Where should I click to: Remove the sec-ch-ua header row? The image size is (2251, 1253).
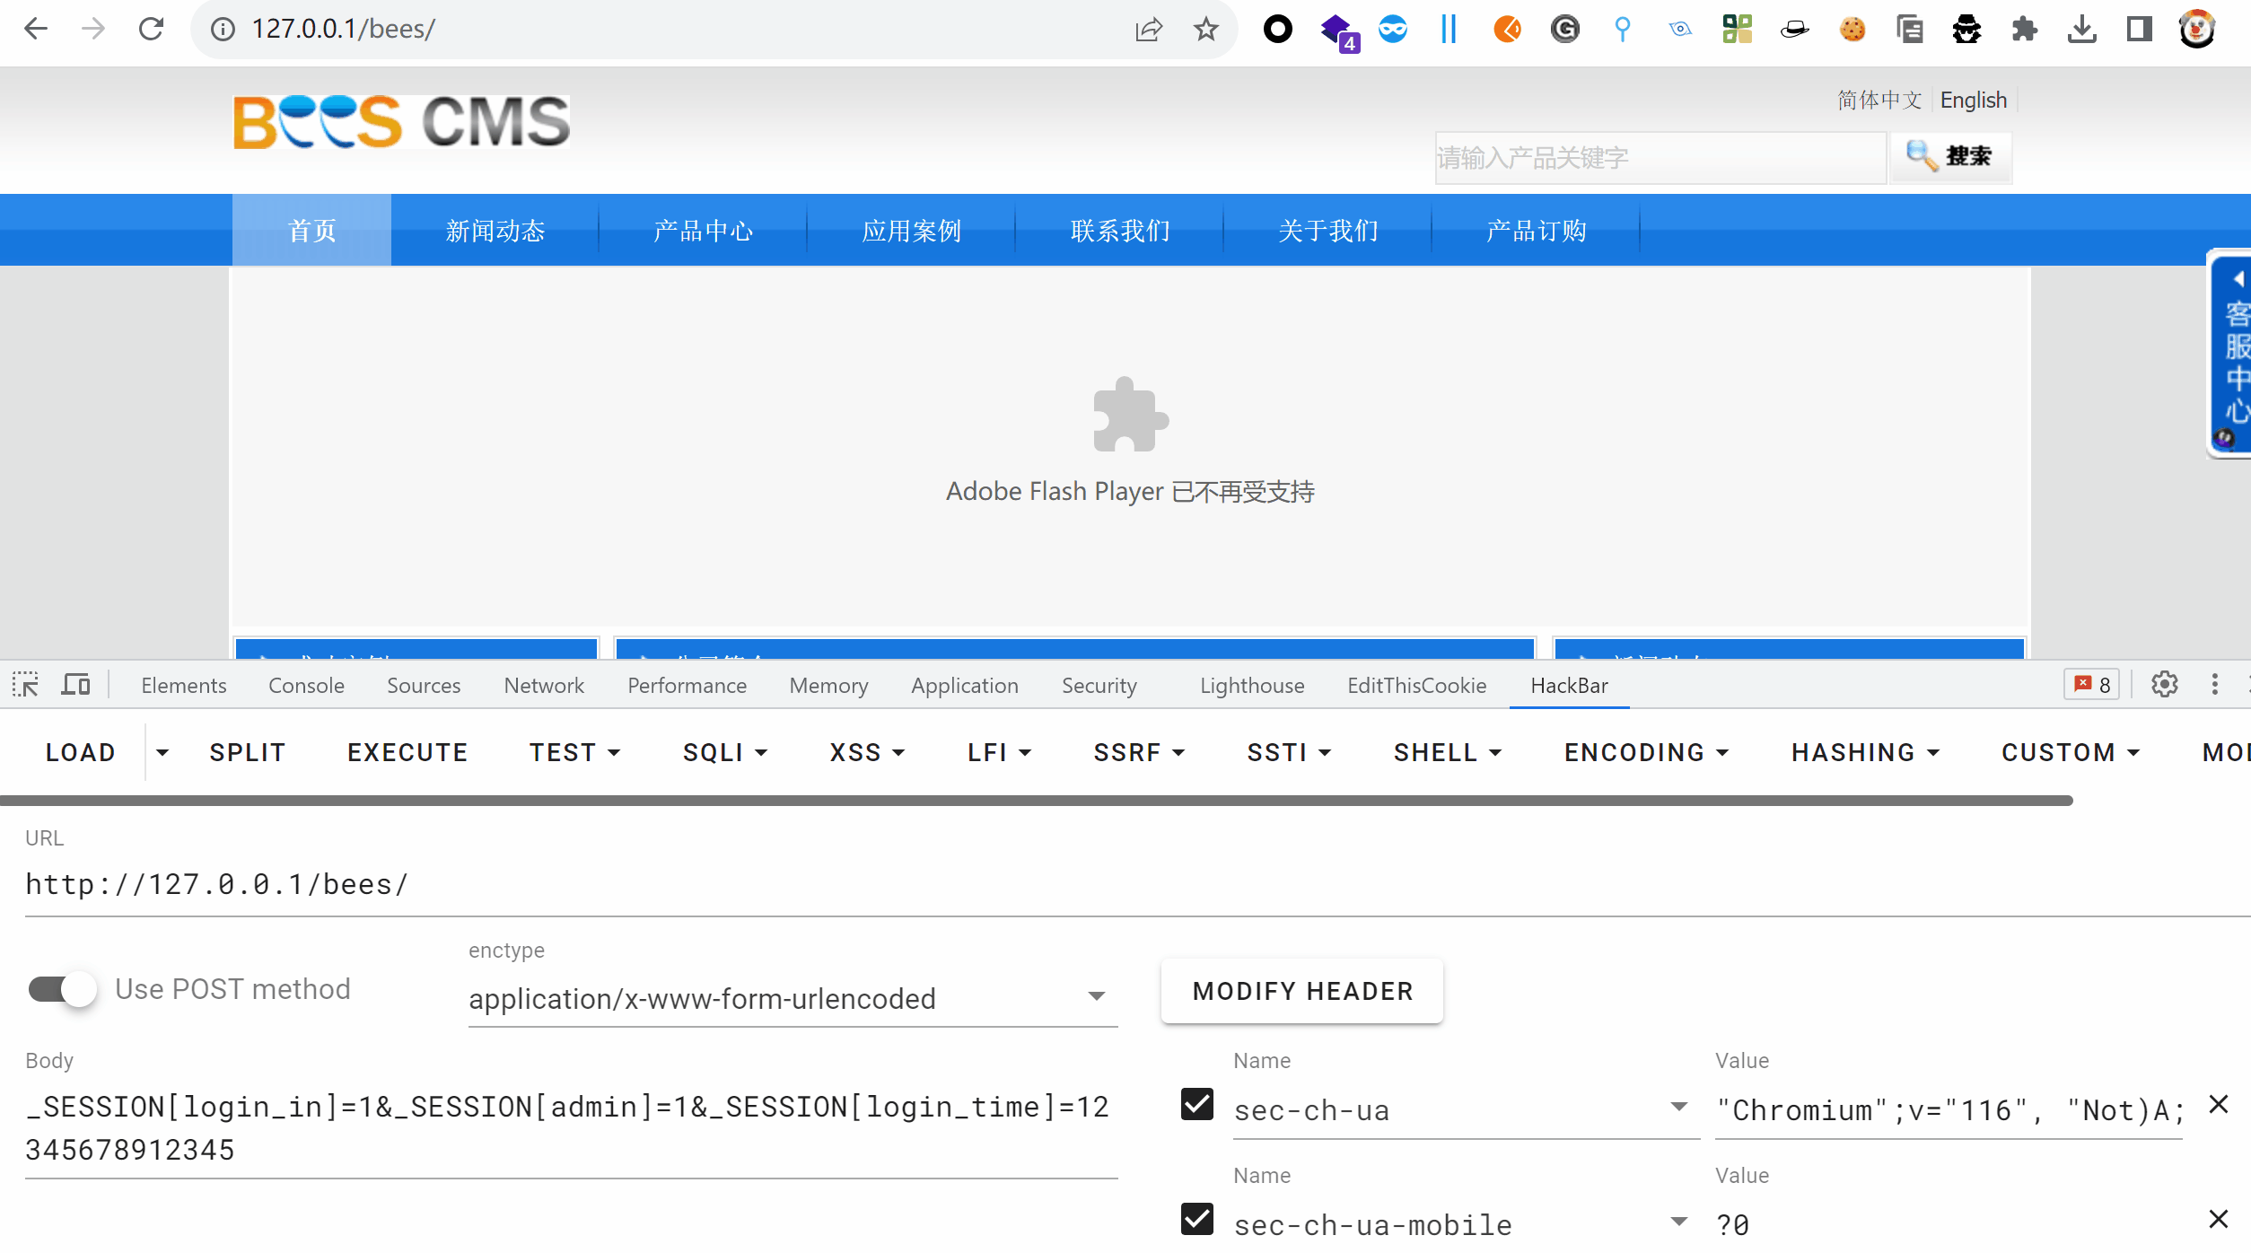point(2218,1105)
